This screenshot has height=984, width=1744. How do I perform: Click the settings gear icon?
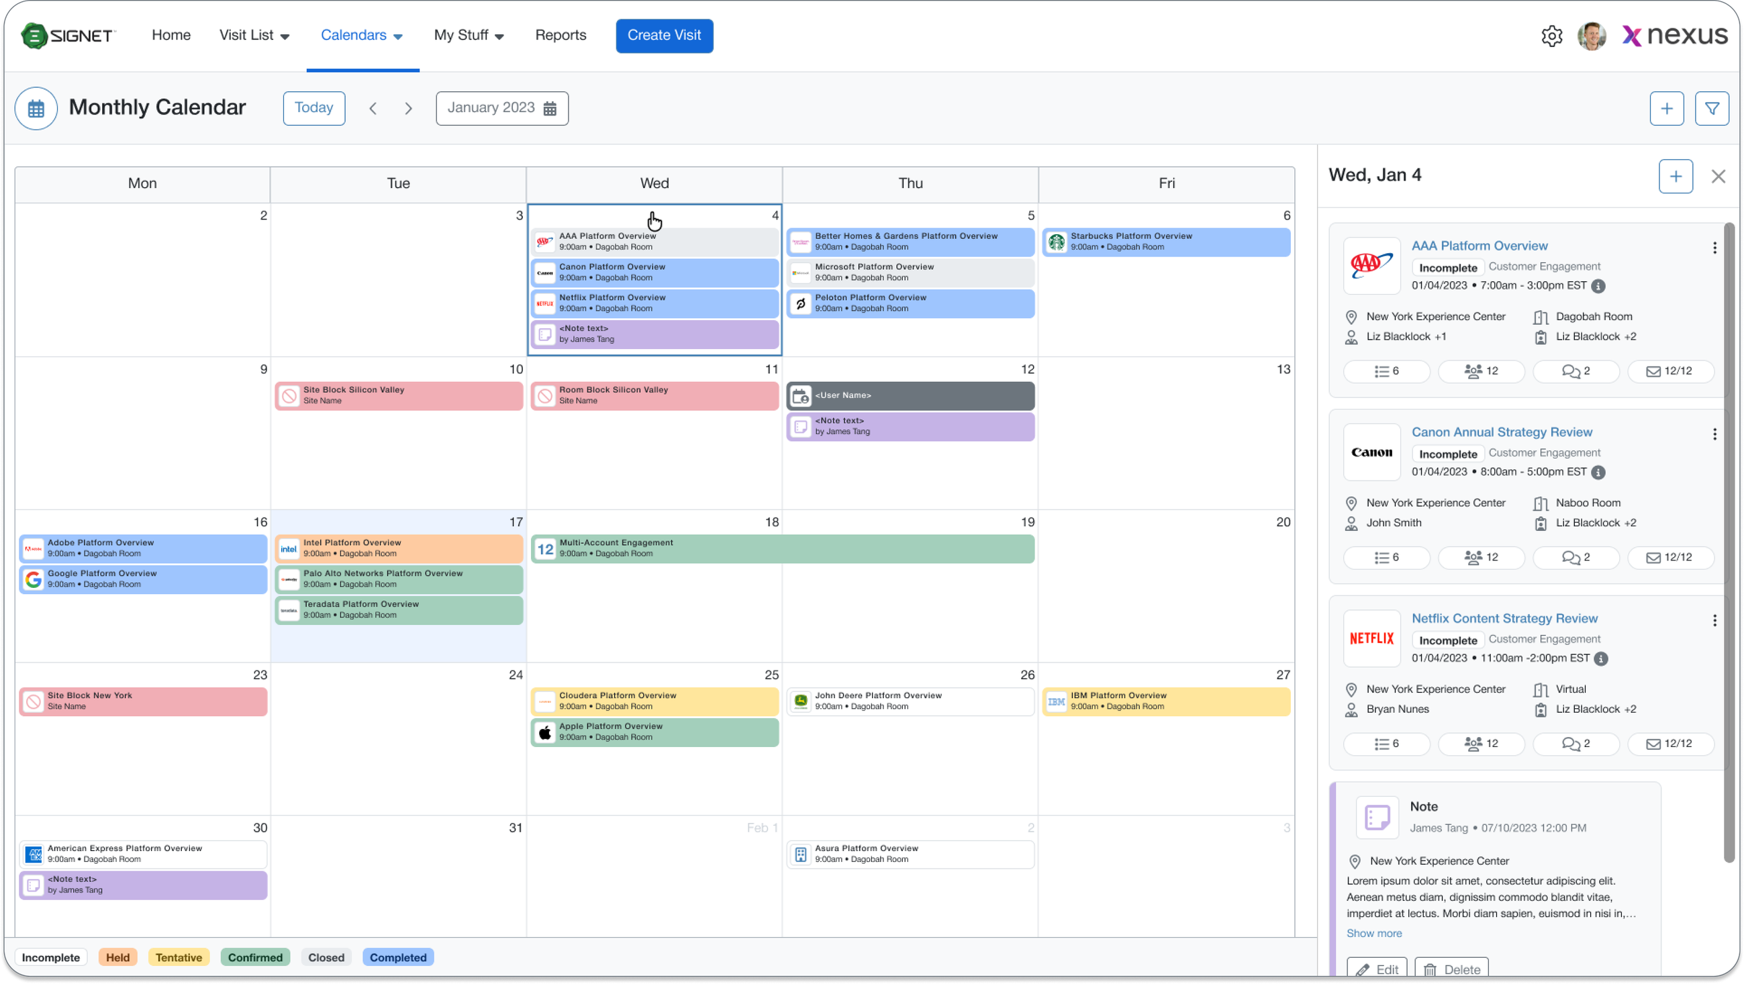1552,36
